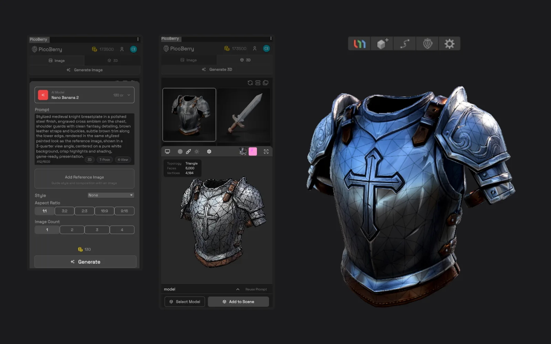Select the 9:16 aspect ratio
Image resolution: width=551 pixels, height=344 pixels.
point(124,211)
